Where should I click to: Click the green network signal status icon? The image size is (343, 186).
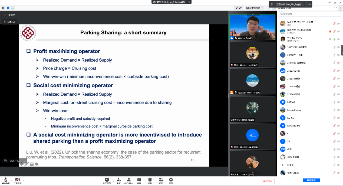(13, 8)
